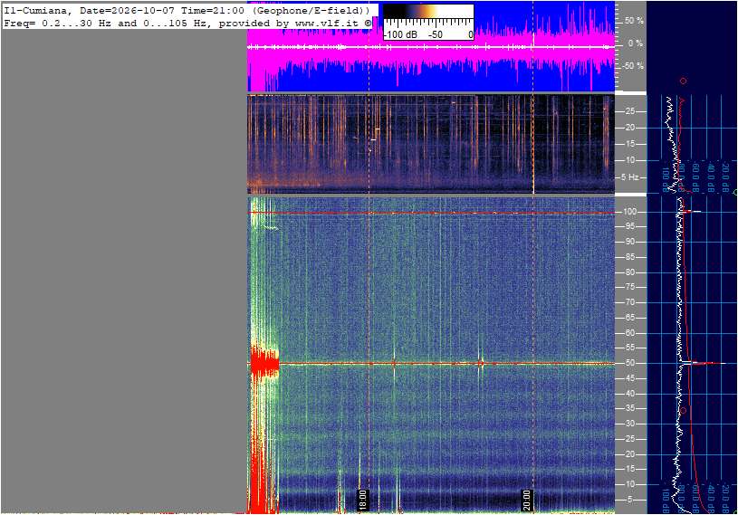Click the 50 % amplitude label

634,21
